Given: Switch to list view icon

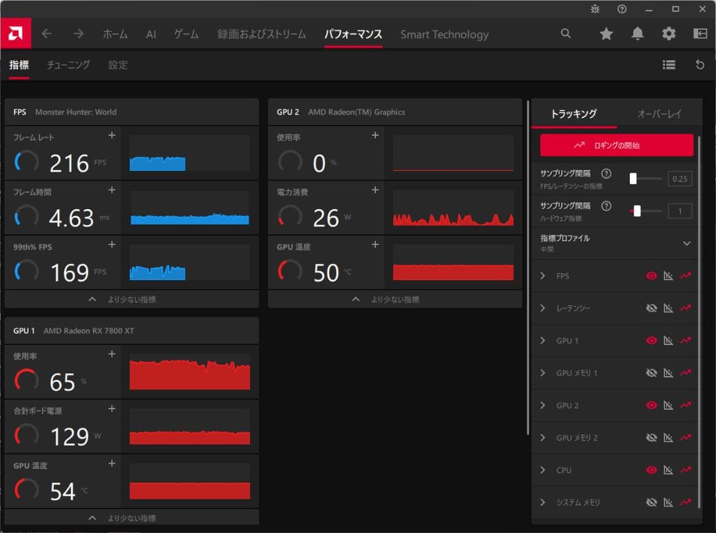Looking at the screenshot, I should 669,65.
